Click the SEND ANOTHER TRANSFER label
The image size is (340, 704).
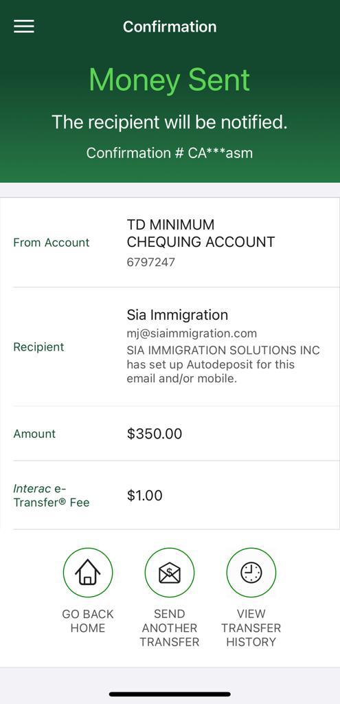click(x=170, y=628)
